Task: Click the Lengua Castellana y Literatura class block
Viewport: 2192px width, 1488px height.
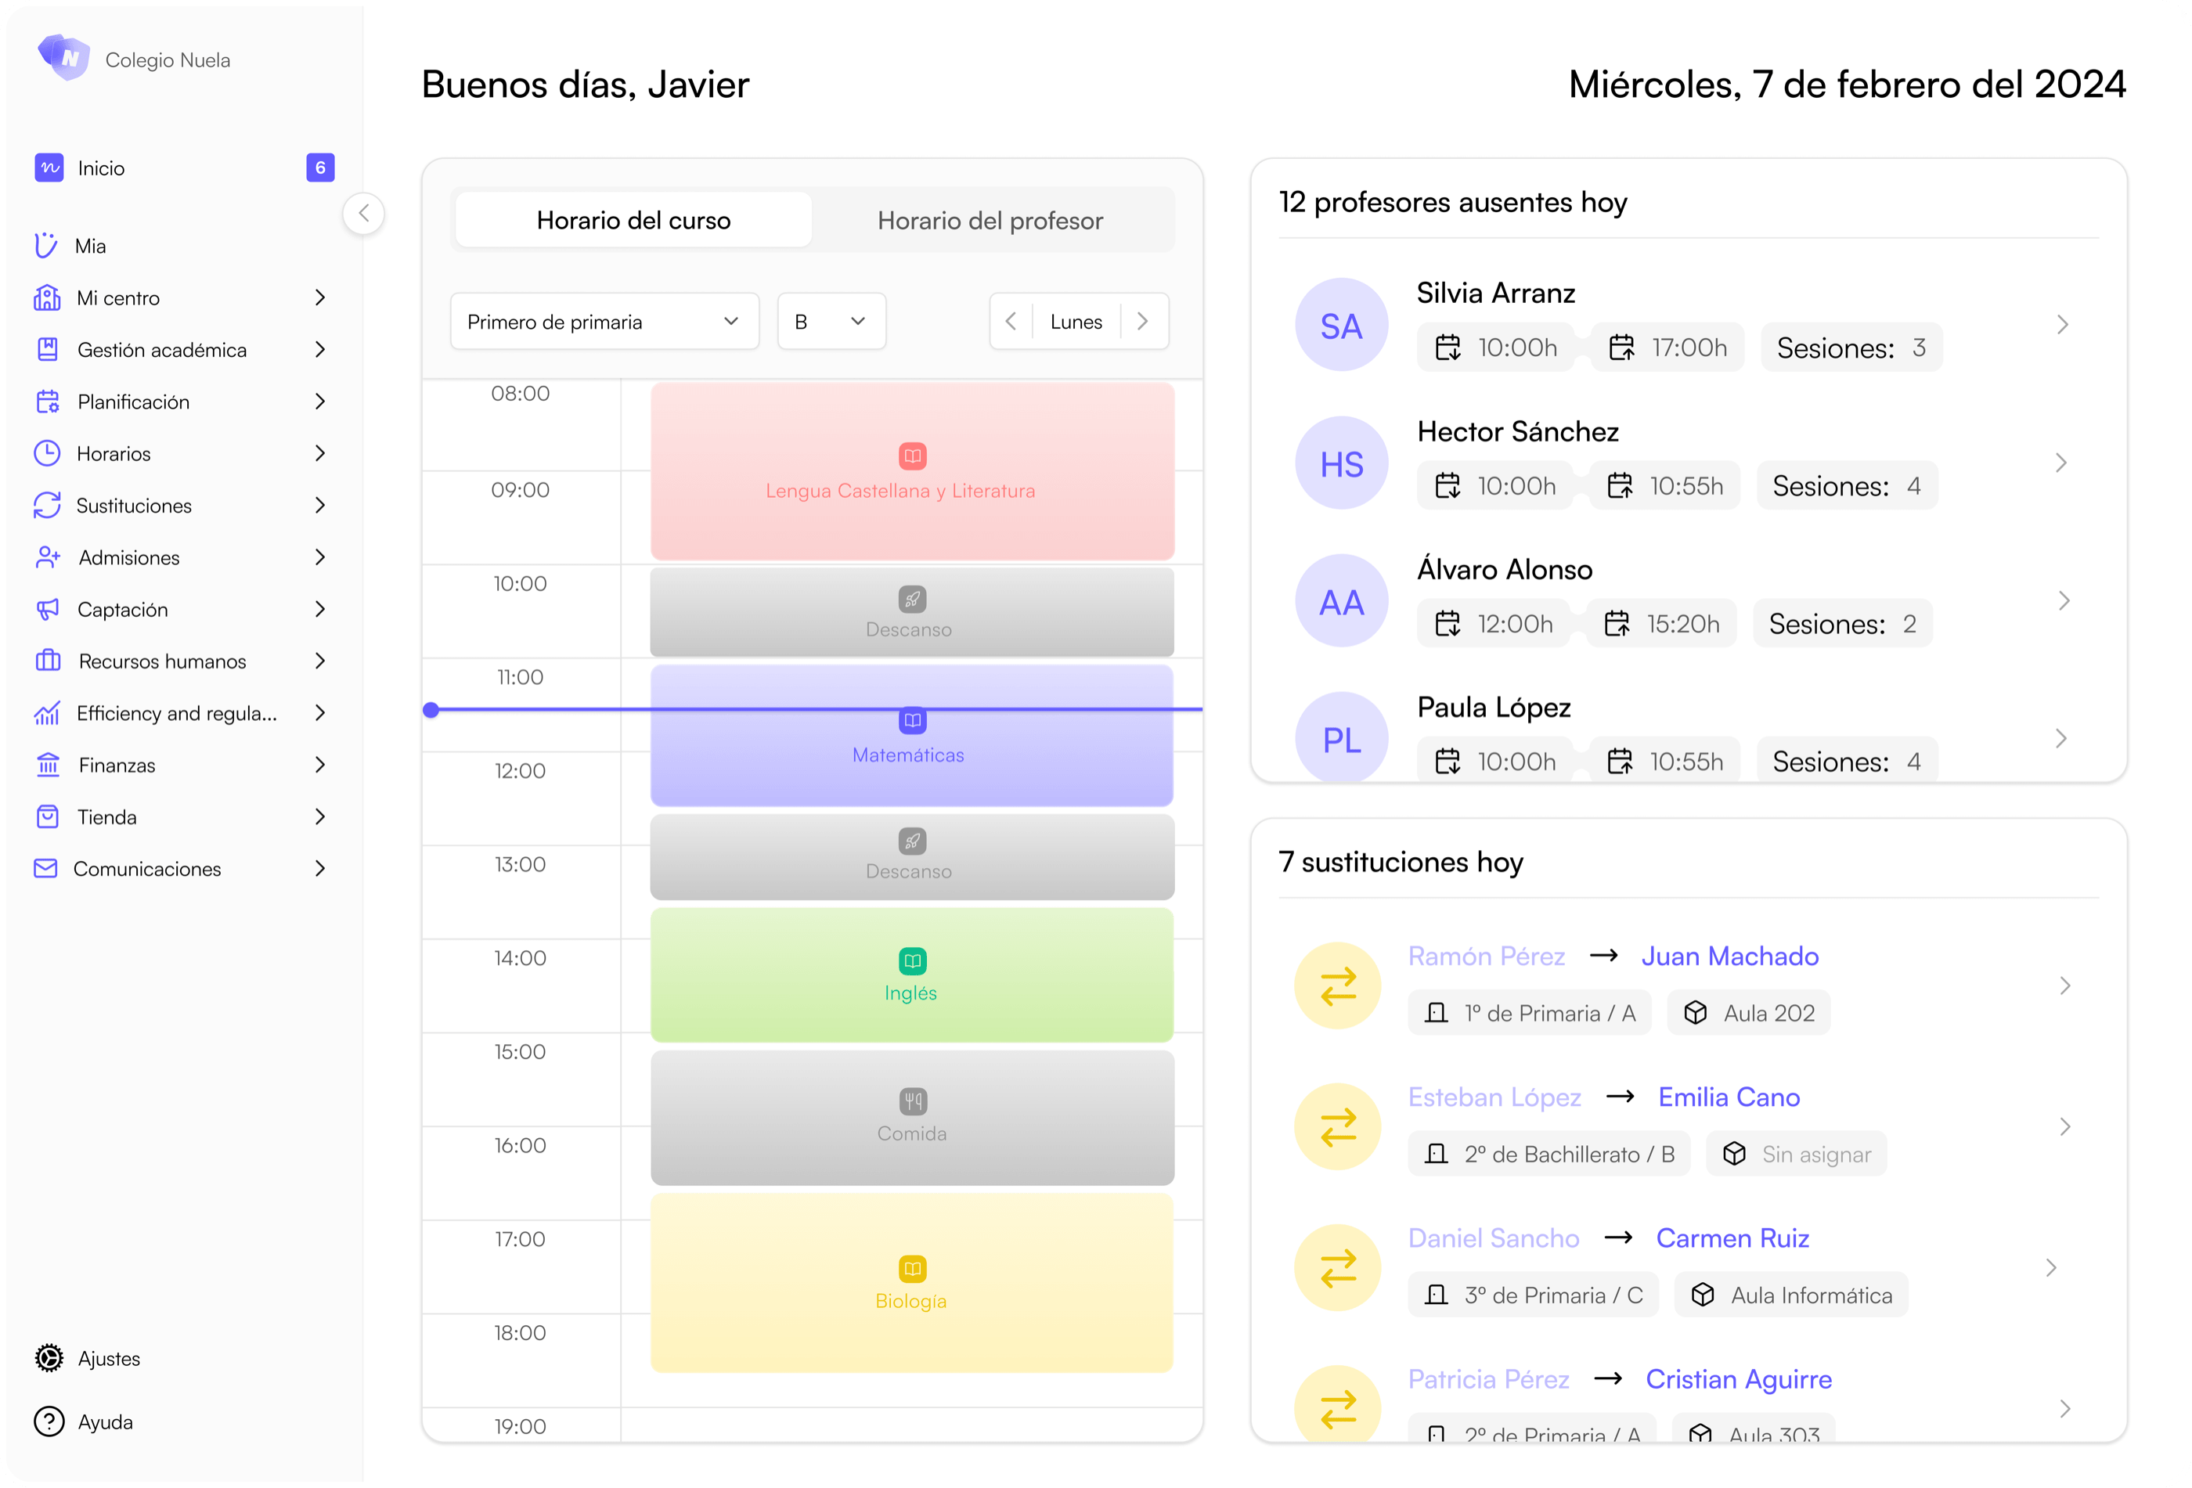Action: (912, 471)
